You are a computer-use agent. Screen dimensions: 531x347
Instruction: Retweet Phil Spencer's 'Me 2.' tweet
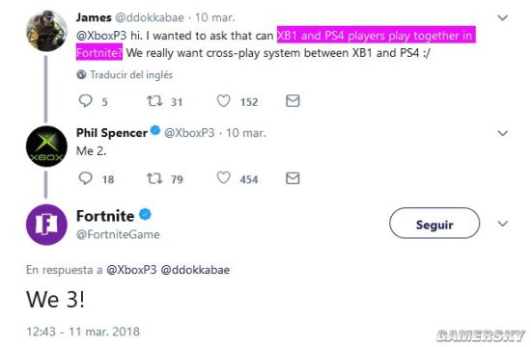154,178
